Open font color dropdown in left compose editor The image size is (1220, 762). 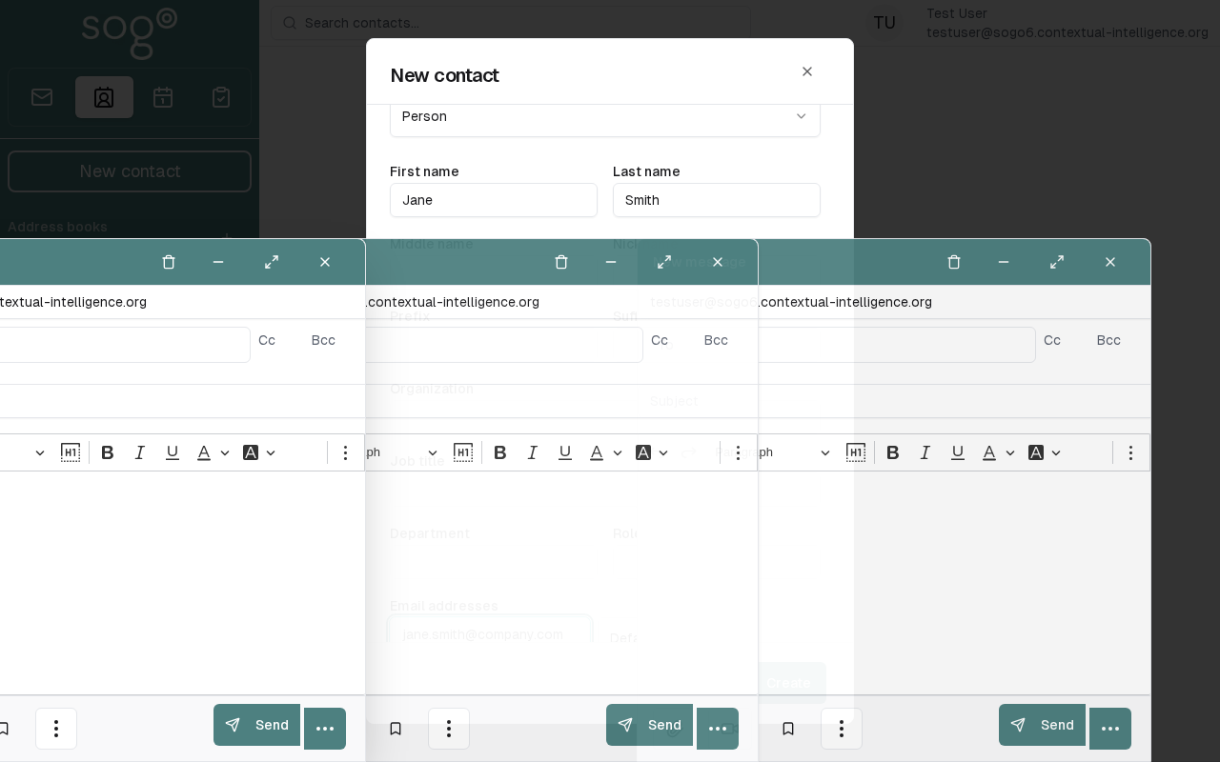point(225,453)
